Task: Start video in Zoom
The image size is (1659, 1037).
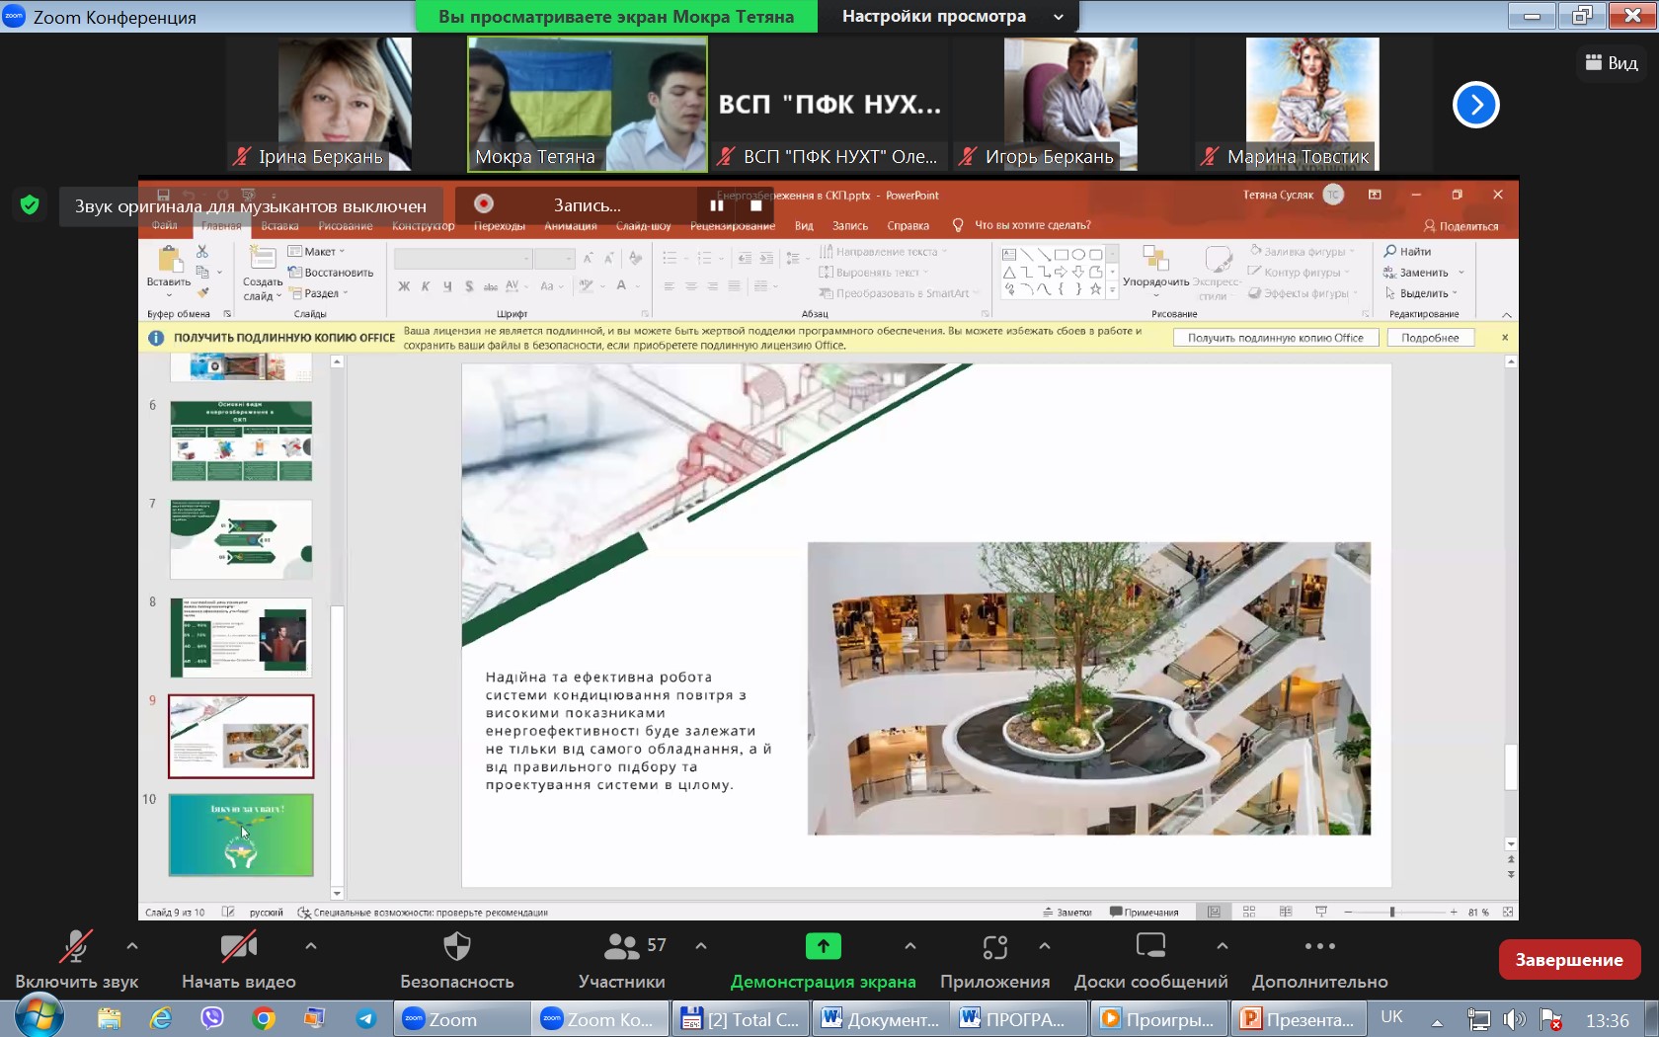Action: coord(239,960)
